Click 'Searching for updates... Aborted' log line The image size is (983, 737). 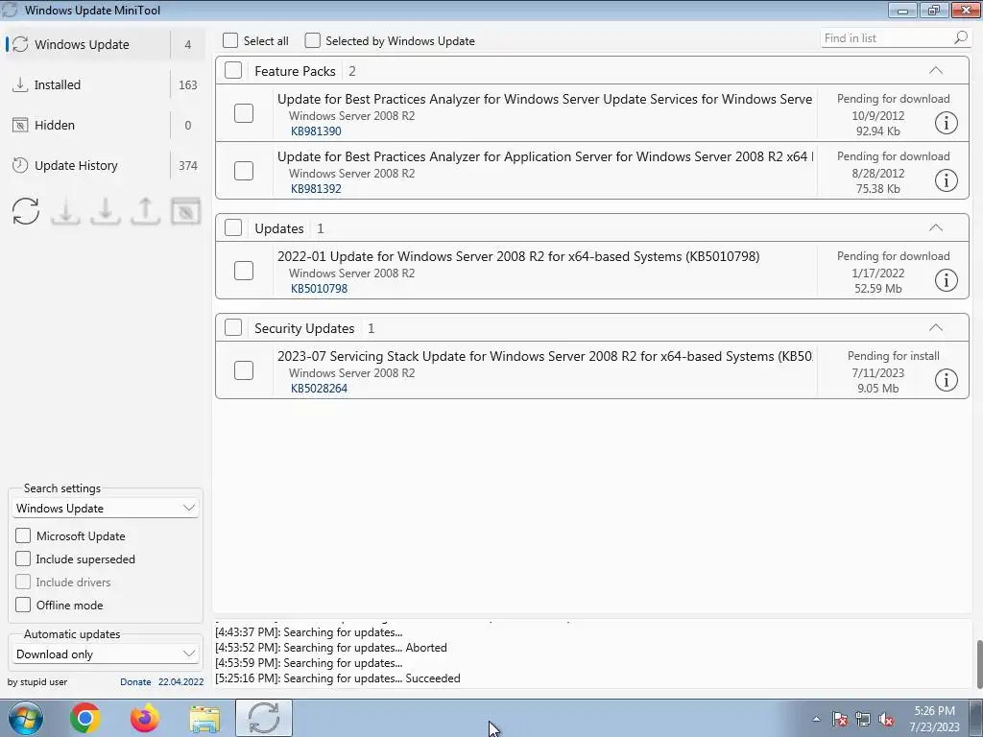(x=331, y=648)
